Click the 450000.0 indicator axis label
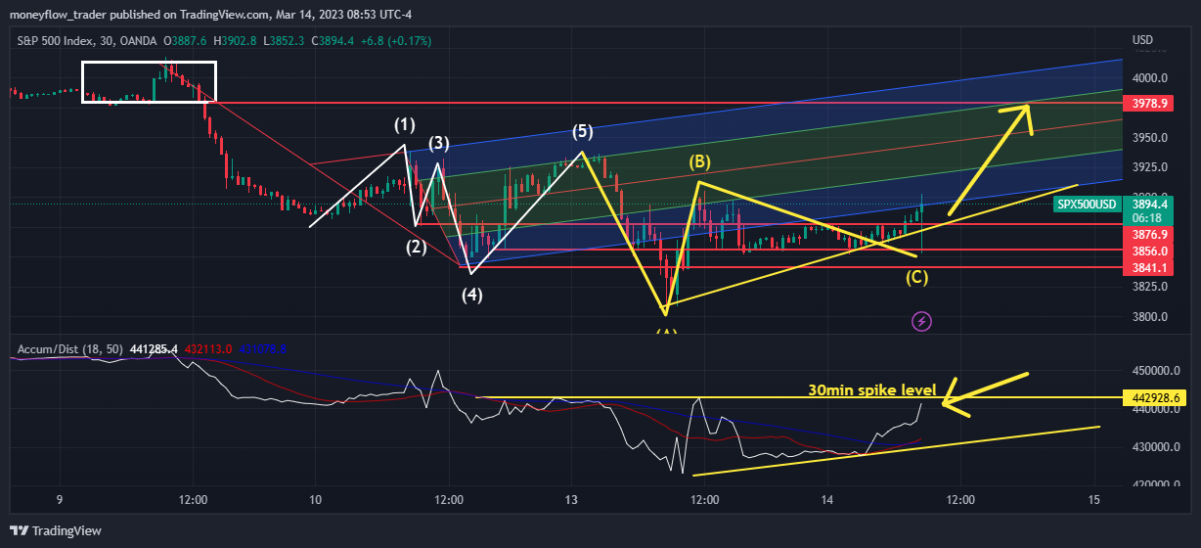This screenshot has width=1201, height=548. click(1155, 372)
